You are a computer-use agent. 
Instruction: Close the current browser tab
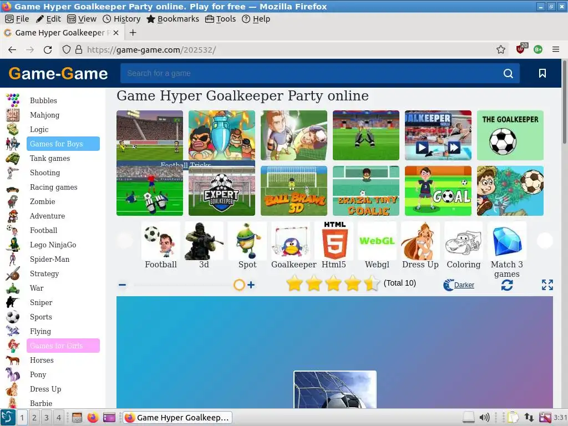pyautogui.click(x=116, y=33)
